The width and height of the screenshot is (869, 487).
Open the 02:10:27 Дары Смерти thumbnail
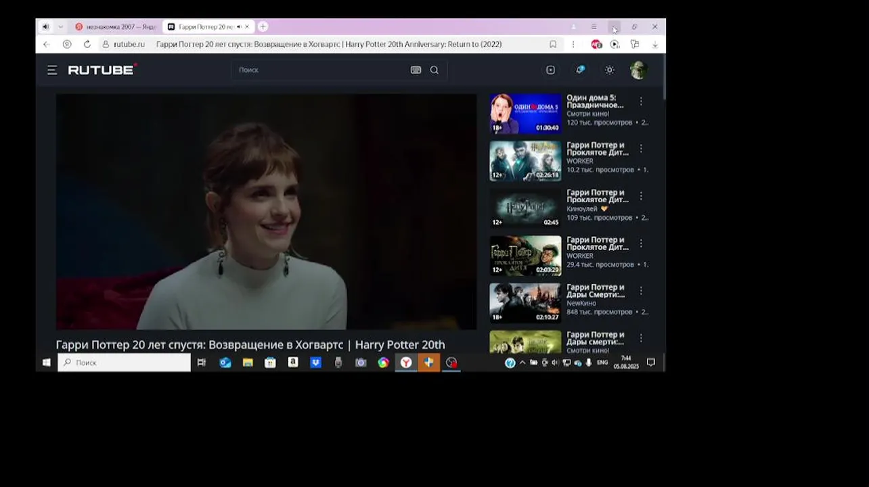click(525, 303)
